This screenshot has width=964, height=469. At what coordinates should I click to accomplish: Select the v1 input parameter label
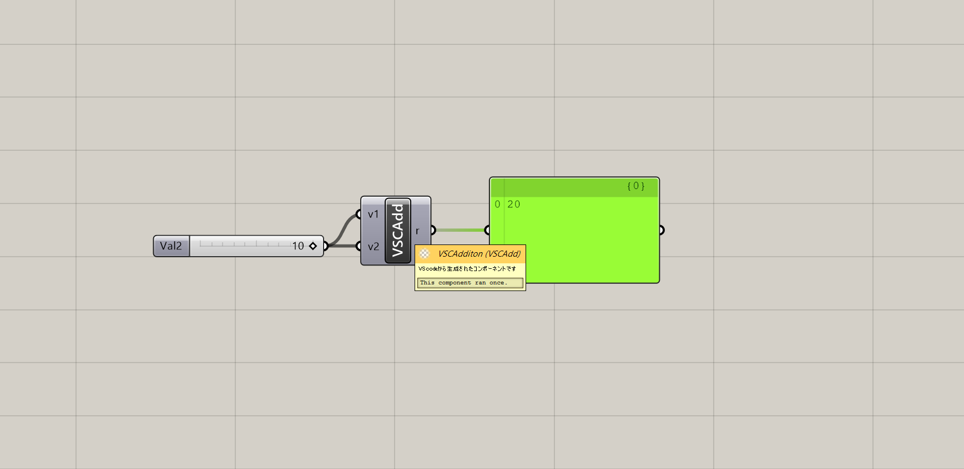tap(373, 215)
